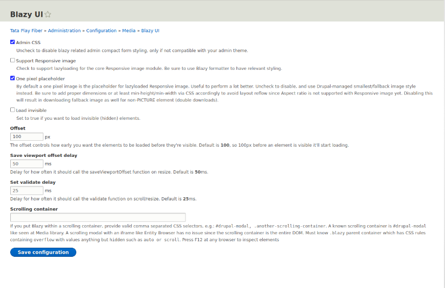Click the Load invisible label text

[31, 110]
